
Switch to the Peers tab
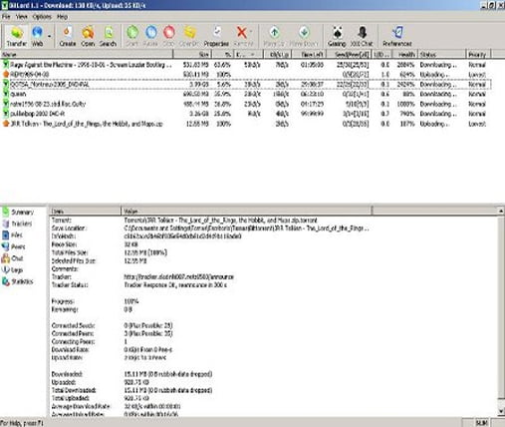(x=14, y=246)
